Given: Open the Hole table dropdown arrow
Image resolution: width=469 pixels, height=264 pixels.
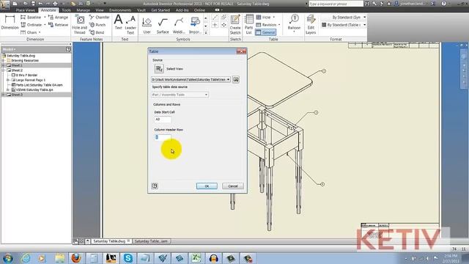Looking at the screenshot, I should tap(273, 18).
